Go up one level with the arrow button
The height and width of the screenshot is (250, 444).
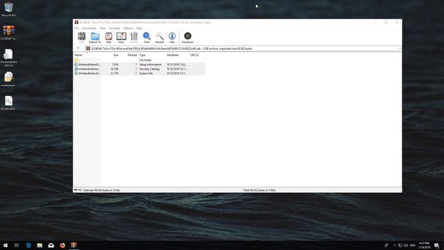[78, 49]
